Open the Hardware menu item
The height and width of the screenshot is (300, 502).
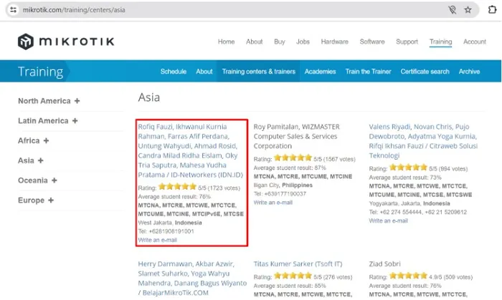pos(335,42)
